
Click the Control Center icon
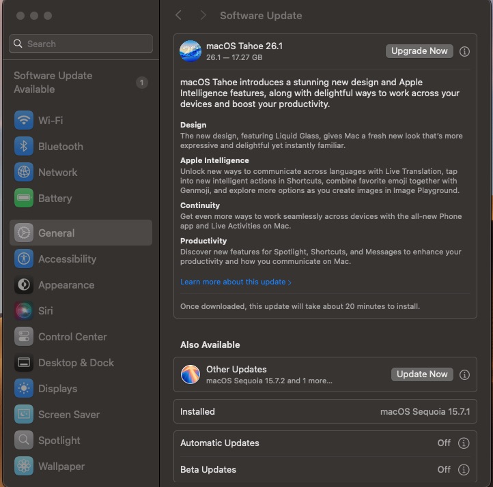coord(24,336)
